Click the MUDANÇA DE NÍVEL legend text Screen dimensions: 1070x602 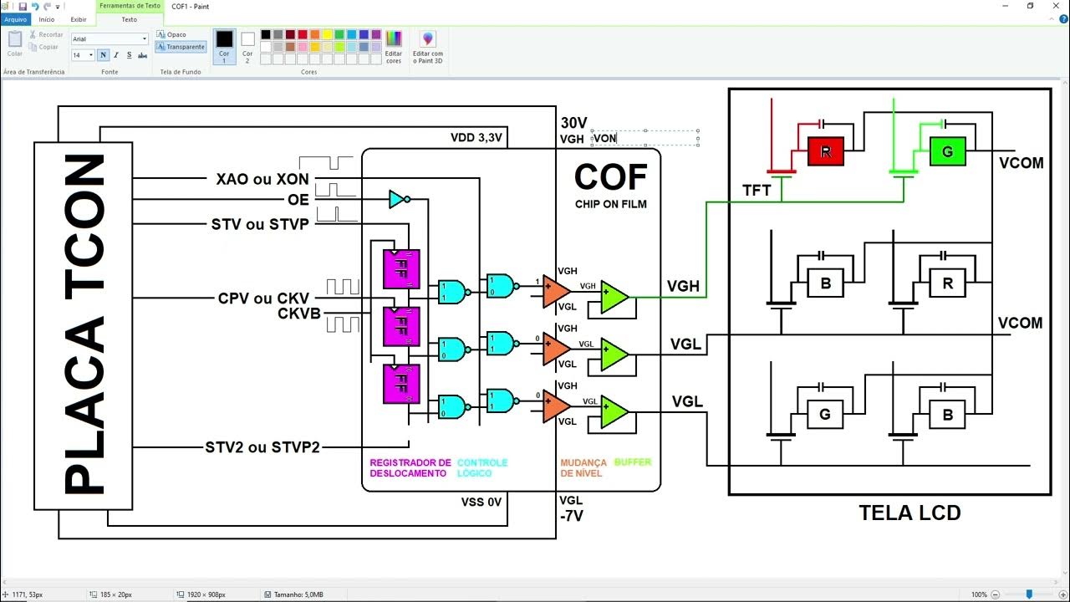click(583, 467)
